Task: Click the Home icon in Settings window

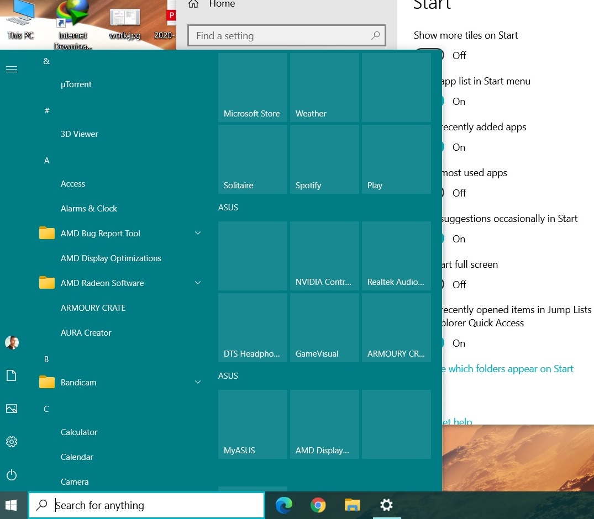Action: point(193,4)
